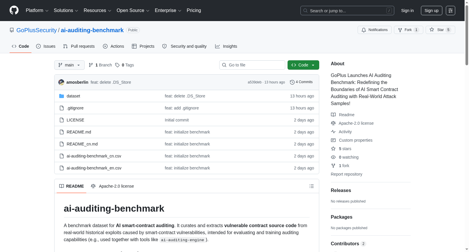Open the Pricing link
This screenshot has width=469, height=252.
point(194,11)
